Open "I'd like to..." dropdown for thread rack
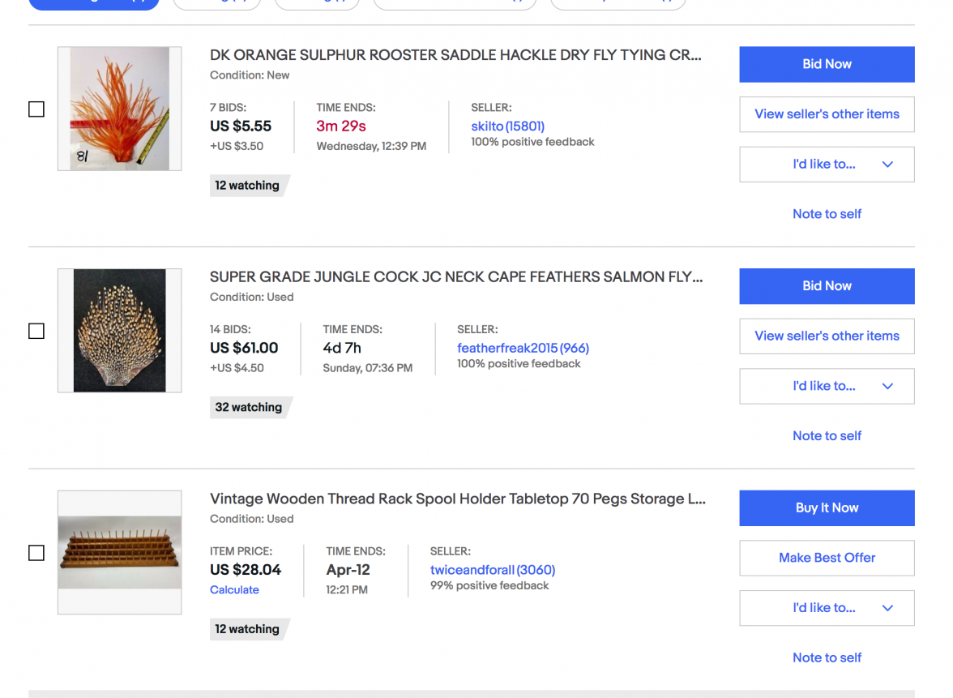The image size is (953, 698). [x=827, y=608]
